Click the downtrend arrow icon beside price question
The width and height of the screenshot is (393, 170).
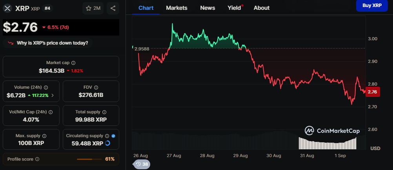[11, 43]
